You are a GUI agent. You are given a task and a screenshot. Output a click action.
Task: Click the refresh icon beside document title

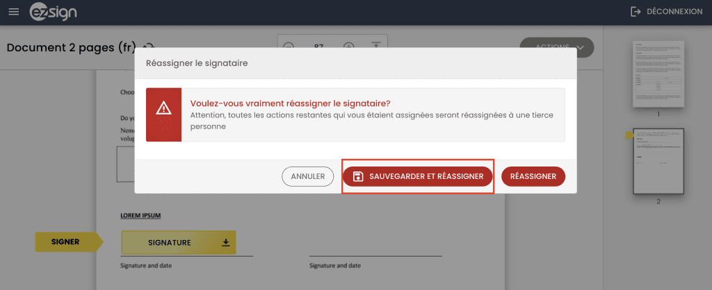(148, 46)
